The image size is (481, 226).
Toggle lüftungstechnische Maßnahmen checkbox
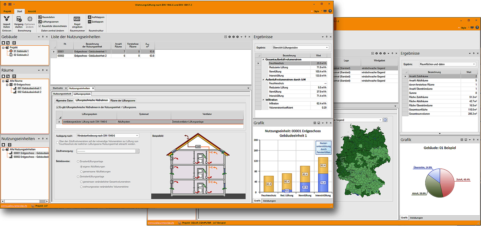click(x=57, y=107)
